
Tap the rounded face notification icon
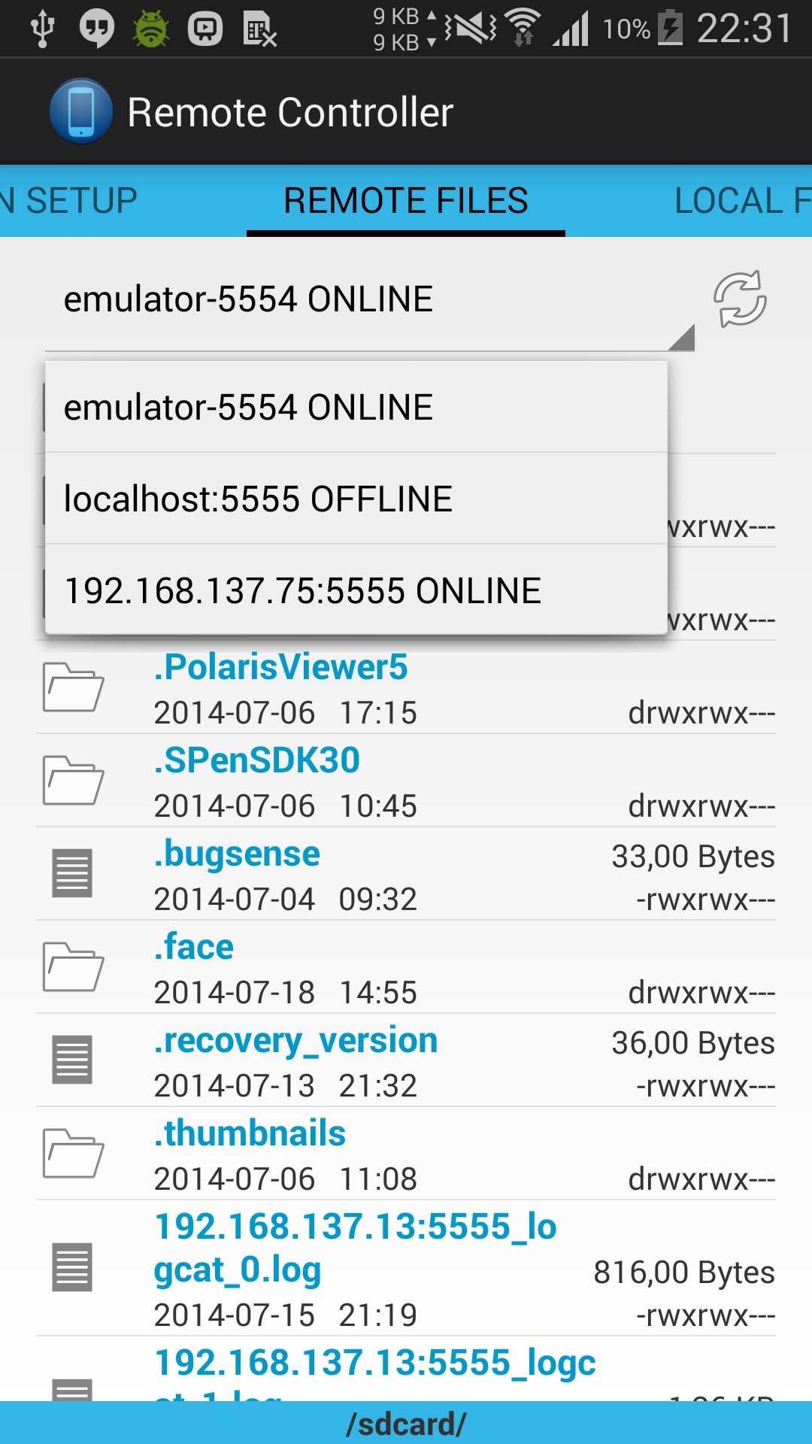pyautogui.click(x=205, y=29)
